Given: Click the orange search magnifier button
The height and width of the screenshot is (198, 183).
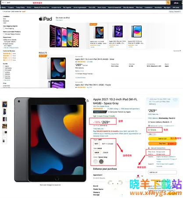Looking at the screenshot, I should coord(168,3).
